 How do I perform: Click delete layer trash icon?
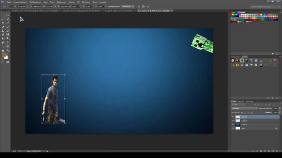pos(276,151)
